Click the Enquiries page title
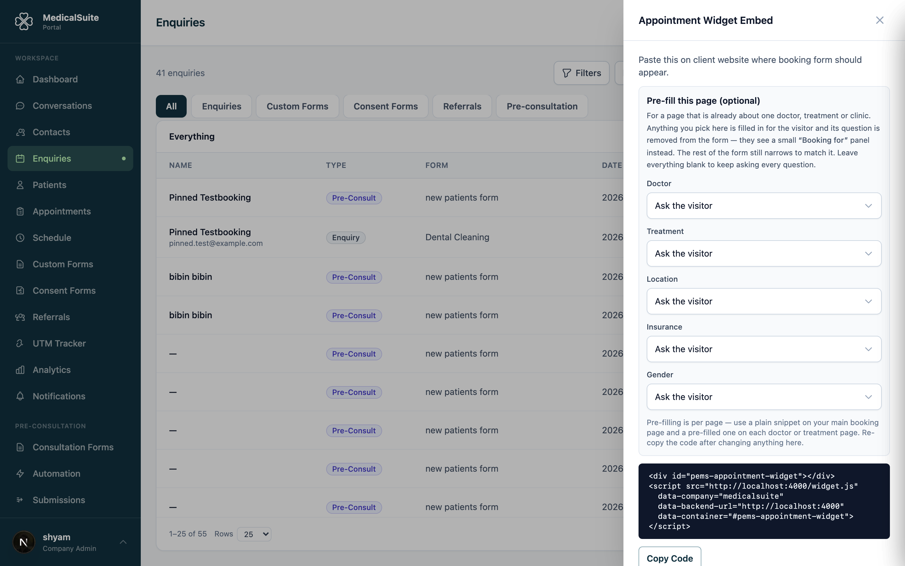905x566 pixels. tap(180, 22)
